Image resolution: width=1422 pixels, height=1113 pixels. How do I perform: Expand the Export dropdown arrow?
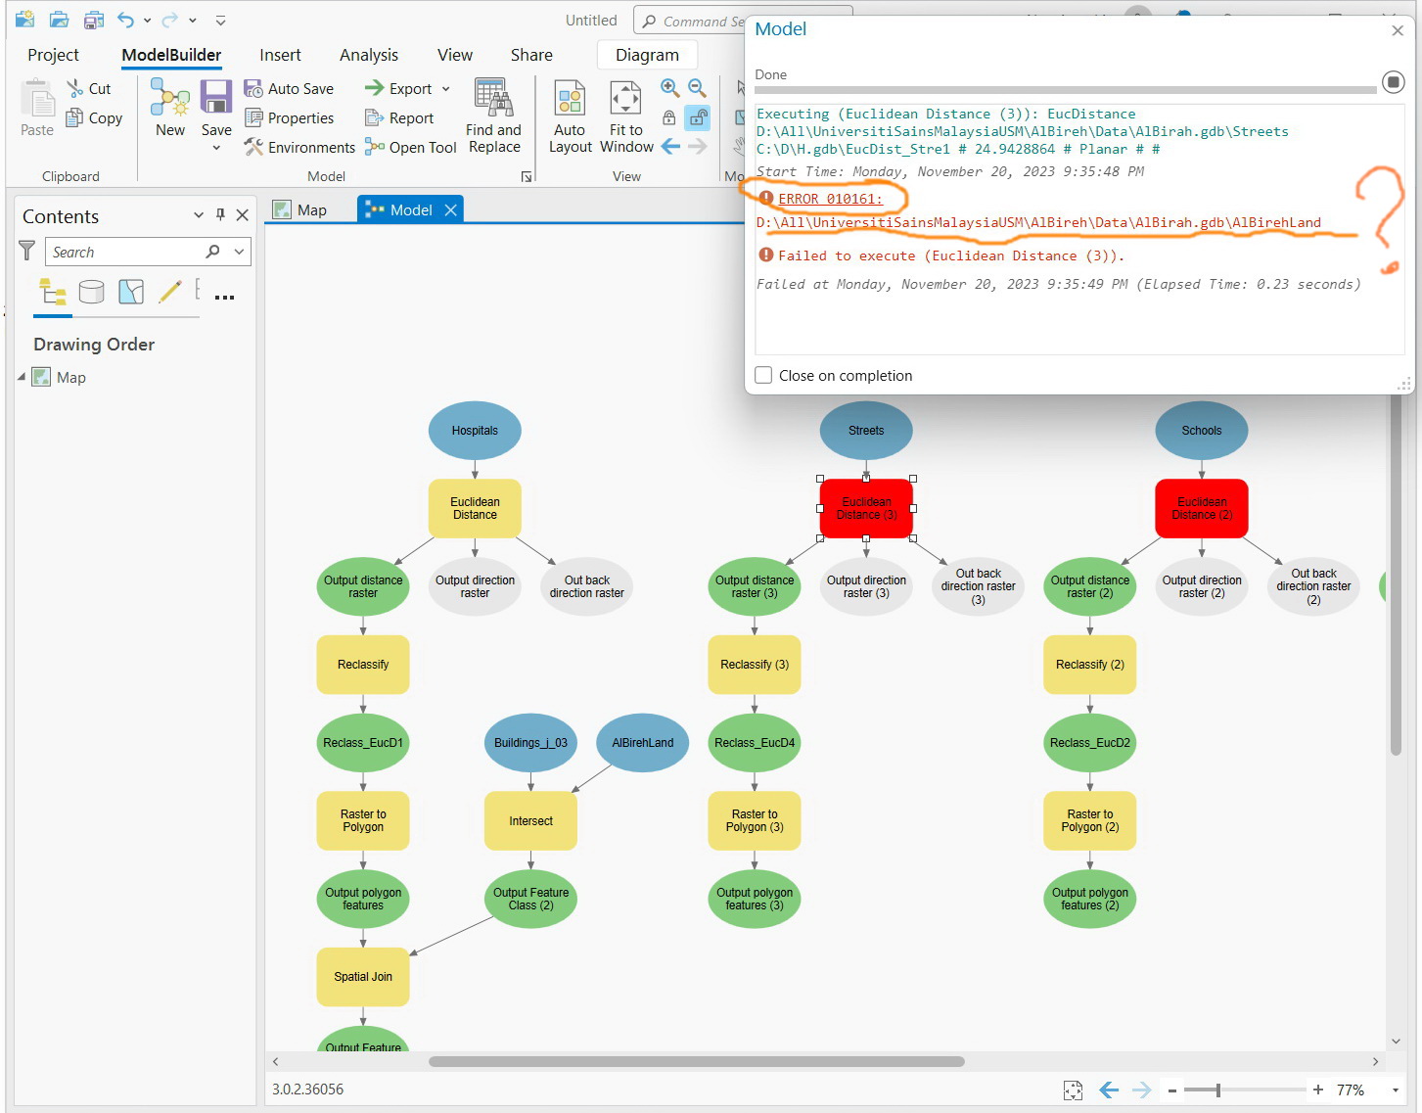point(445,88)
